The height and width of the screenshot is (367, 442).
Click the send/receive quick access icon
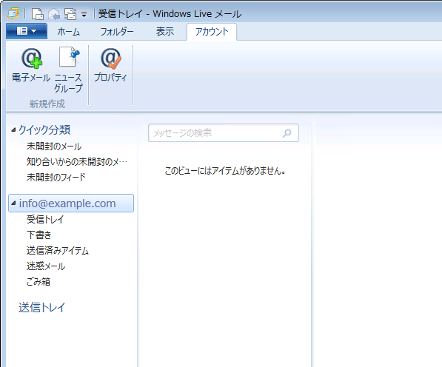[x=70, y=14]
